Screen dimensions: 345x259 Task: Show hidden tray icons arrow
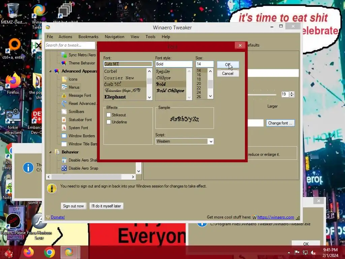[x=289, y=253]
